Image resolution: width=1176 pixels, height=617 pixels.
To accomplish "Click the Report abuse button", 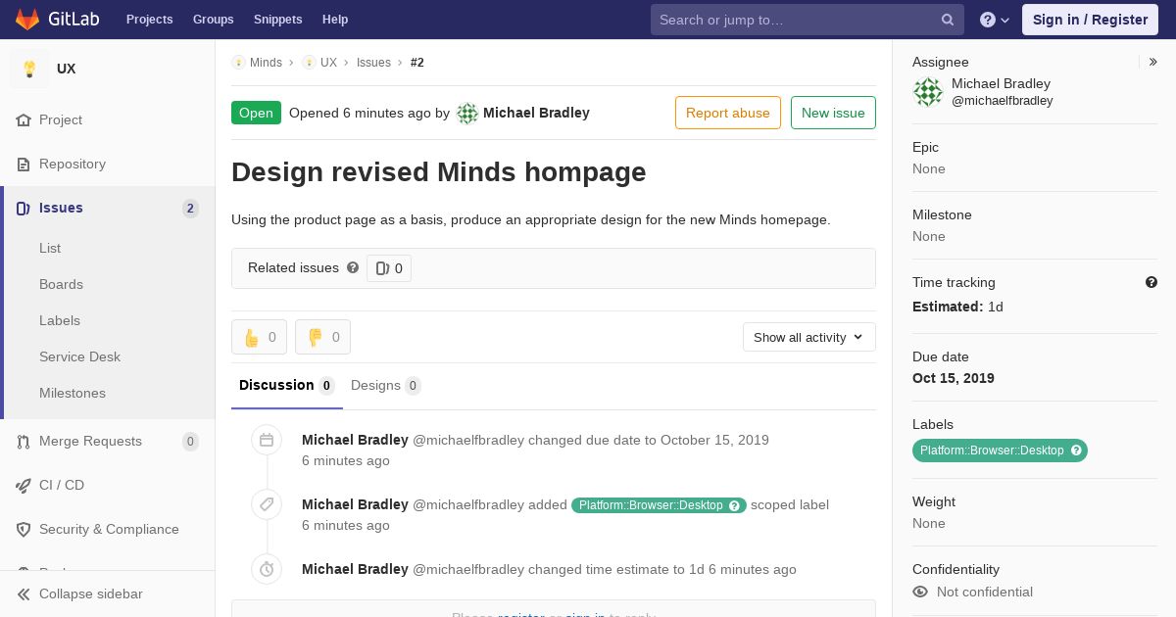I will coord(728,113).
